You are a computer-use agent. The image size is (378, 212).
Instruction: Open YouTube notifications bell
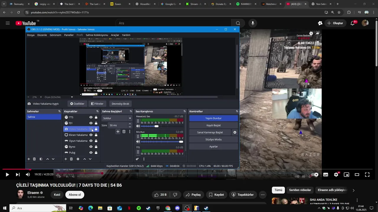click(x=353, y=23)
